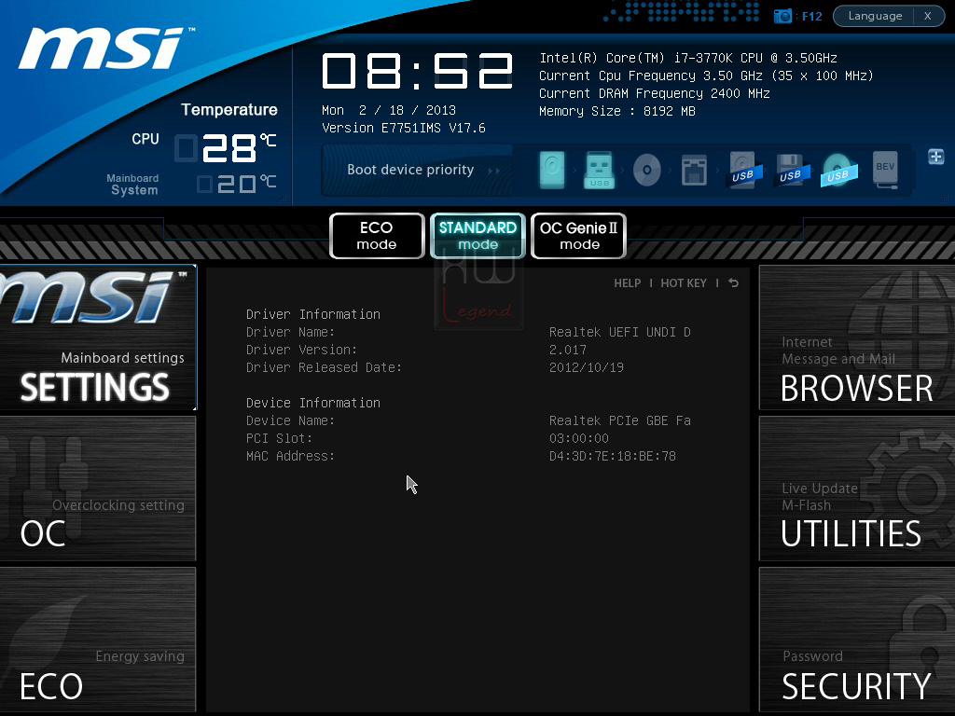Select the USB key boot device icon
The height and width of the screenshot is (716, 955).
point(600,170)
